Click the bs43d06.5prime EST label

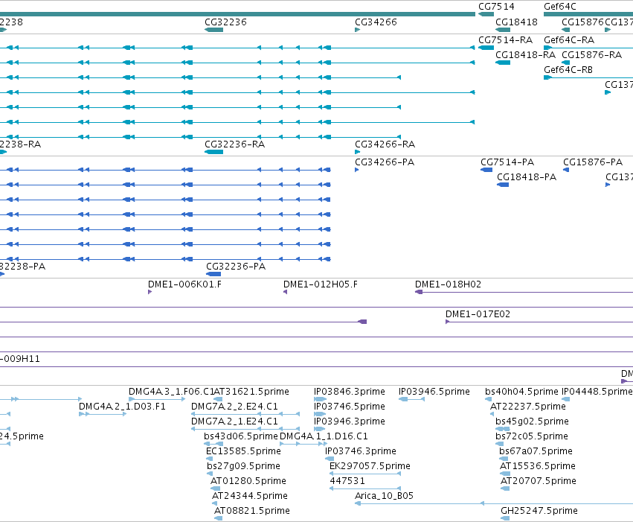pyautogui.click(x=240, y=436)
